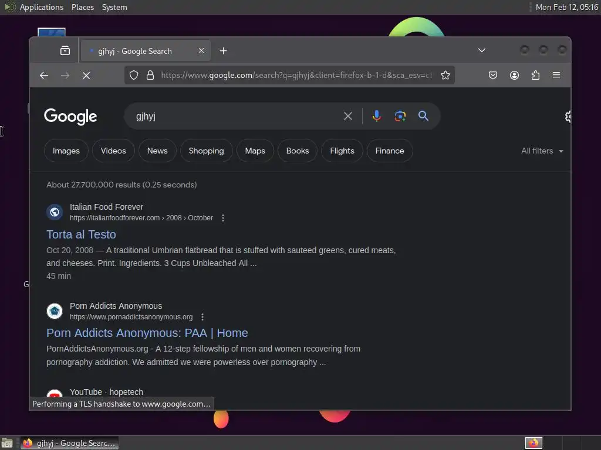Open the System menu in top panel
Image resolution: width=601 pixels, height=450 pixels.
tap(114, 7)
